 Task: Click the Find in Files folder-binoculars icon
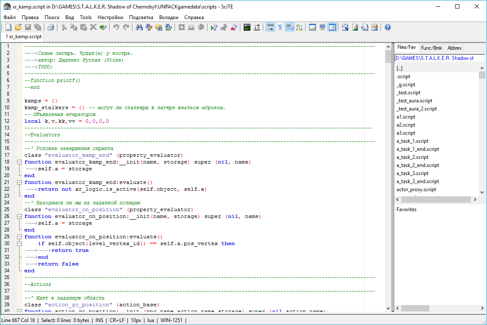pyautogui.click(x=159, y=27)
